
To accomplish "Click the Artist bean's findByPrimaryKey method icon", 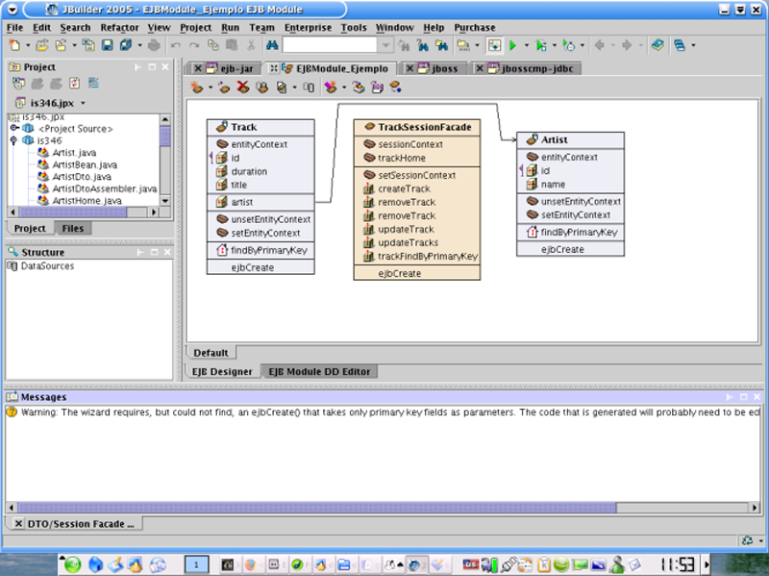I will (x=531, y=232).
